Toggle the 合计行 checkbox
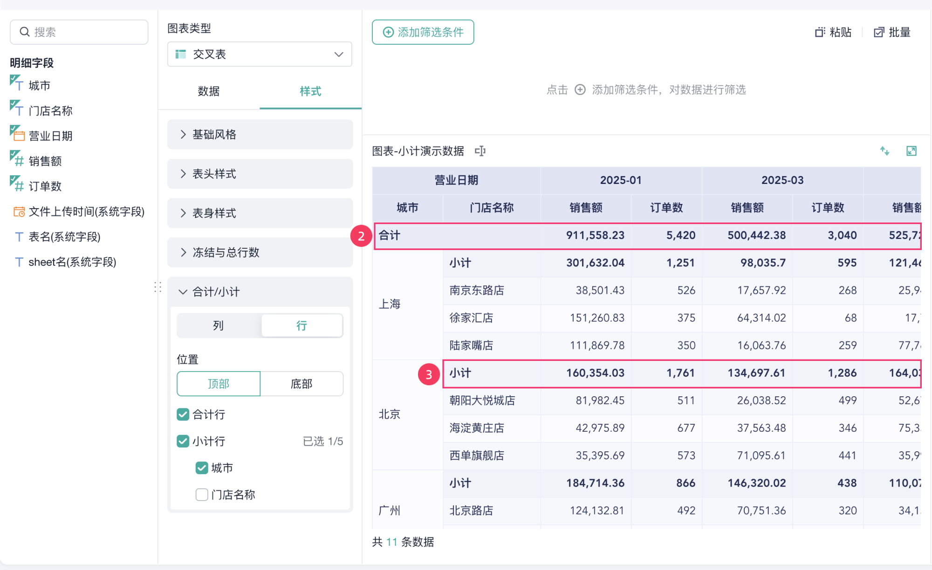932x570 pixels. [x=183, y=414]
